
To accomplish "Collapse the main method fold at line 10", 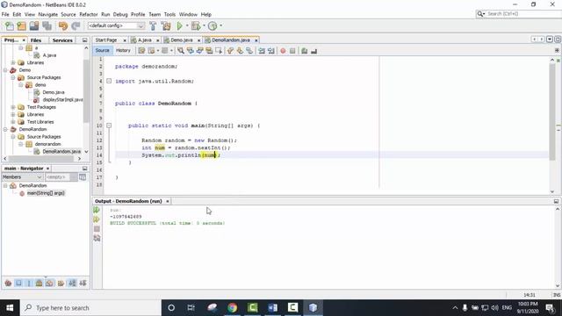I will click(109, 126).
